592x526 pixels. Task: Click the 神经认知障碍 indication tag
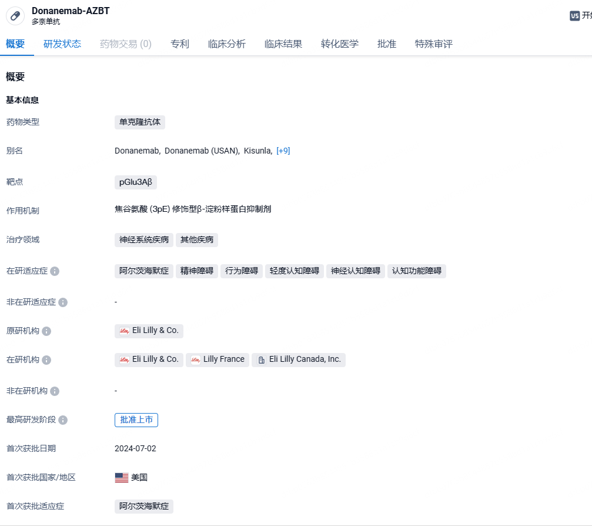click(x=356, y=271)
